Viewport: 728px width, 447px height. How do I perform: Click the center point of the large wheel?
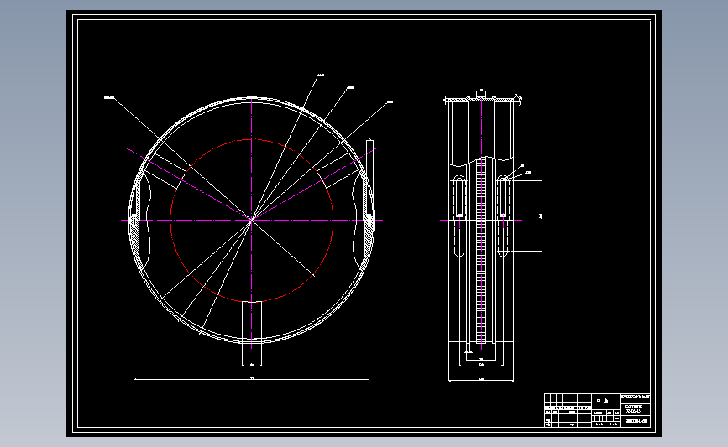click(x=252, y=221)
